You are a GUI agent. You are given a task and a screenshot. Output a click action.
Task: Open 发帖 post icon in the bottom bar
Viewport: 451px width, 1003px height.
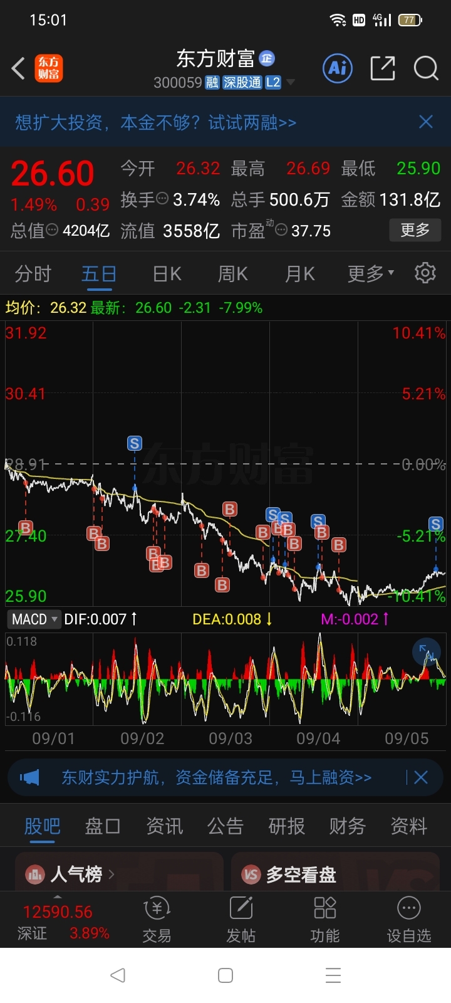pyautogui.click(x=241, y=908)
